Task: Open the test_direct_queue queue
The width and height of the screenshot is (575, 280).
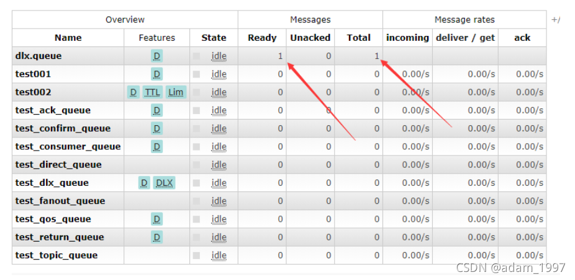Action: tap(58, 165)
